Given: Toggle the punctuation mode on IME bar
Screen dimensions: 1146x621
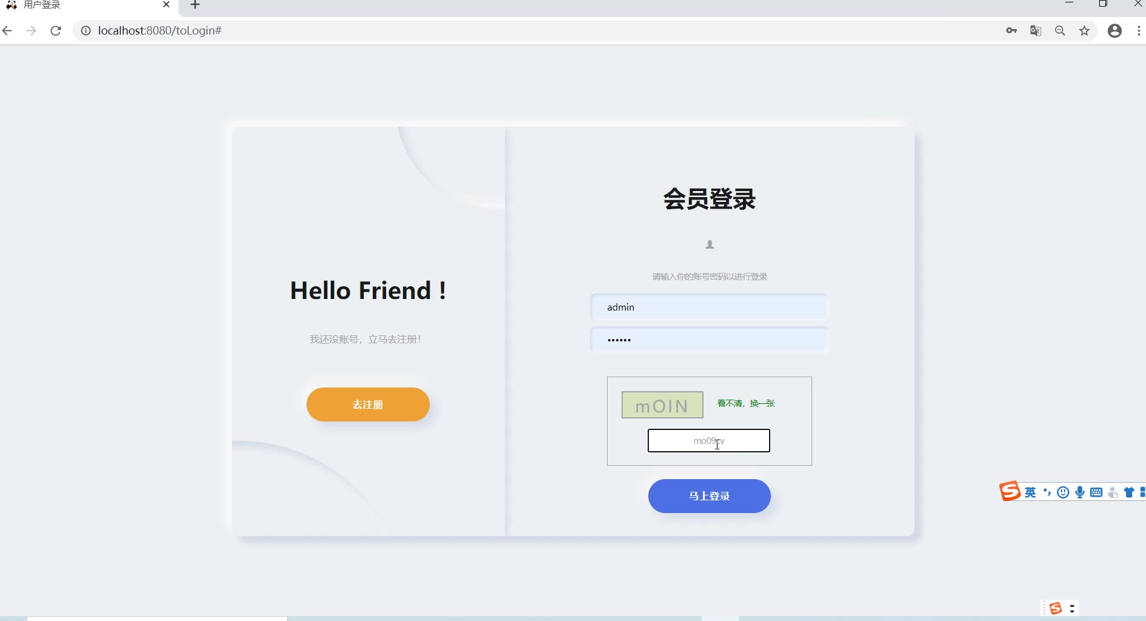Looking at the screenshot, I should coord(1047,492).
